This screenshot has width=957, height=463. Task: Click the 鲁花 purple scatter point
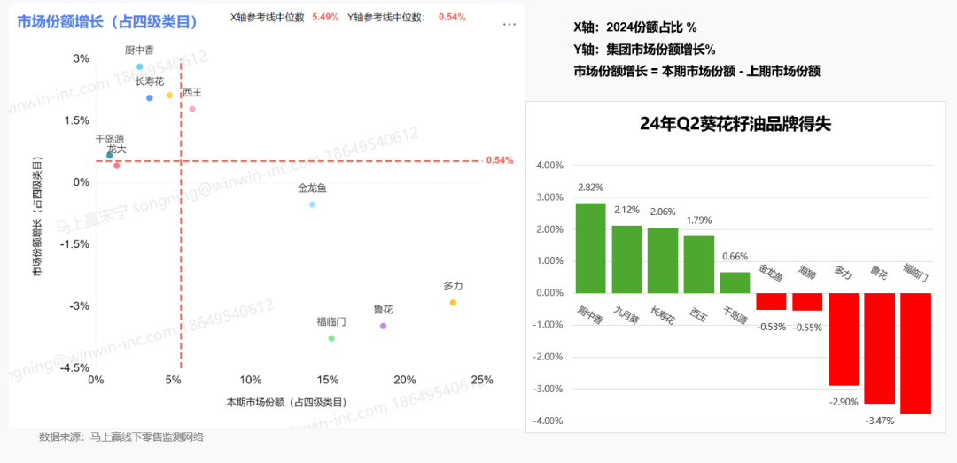(x=384, y=326)
